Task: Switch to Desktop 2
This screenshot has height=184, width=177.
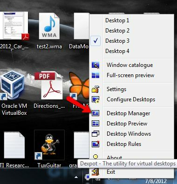Action: pos(132,31)
